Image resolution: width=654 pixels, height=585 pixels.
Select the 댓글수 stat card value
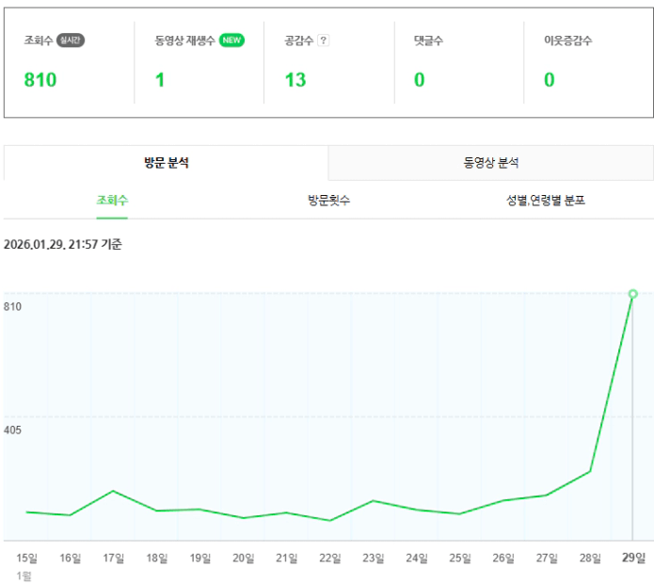point(419,80)
